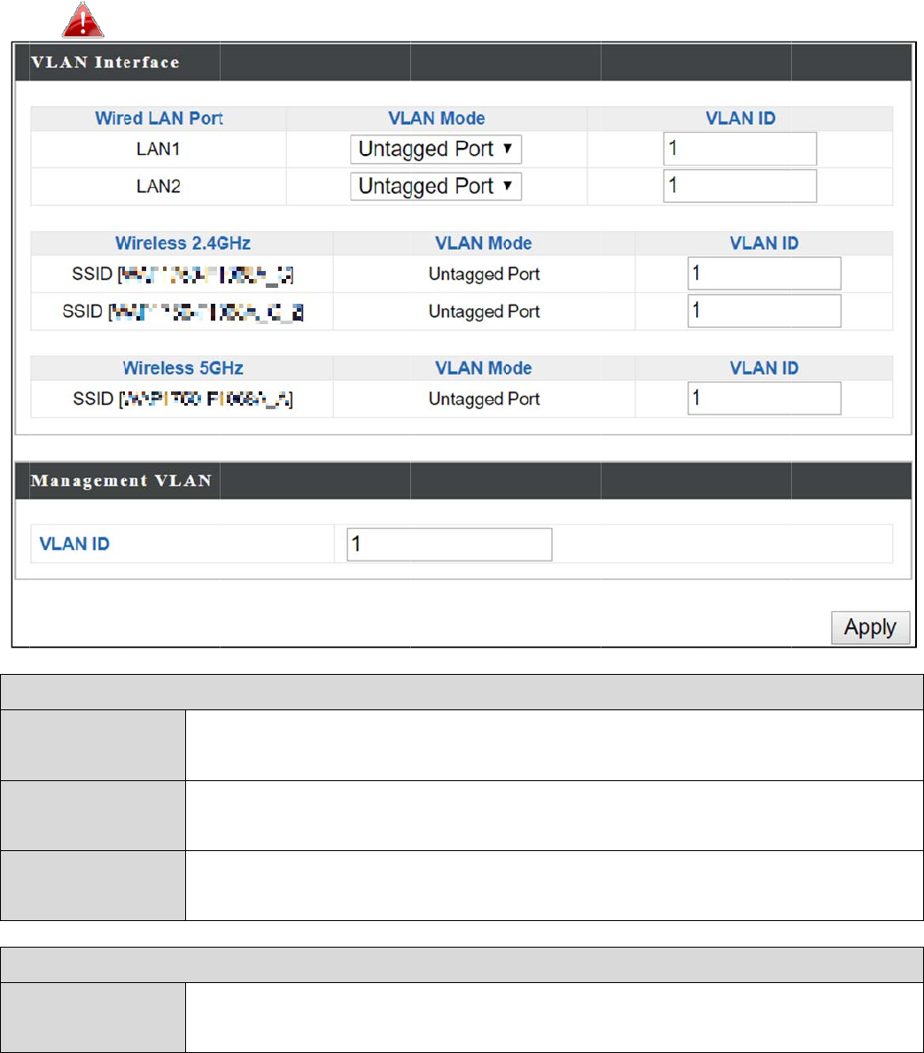Click VLAN ID header of 2.4GHz table

pyautogui.click(x=764, y=244)
